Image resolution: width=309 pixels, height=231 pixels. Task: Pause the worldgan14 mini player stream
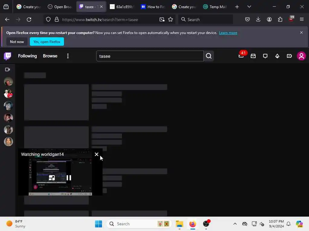coord(69,178)
